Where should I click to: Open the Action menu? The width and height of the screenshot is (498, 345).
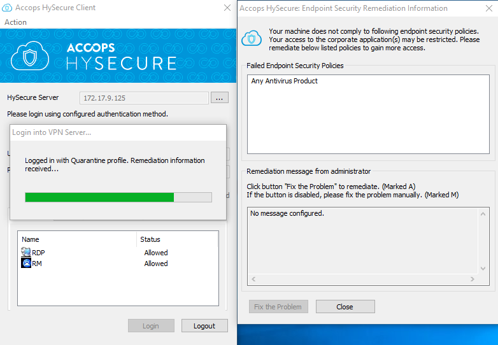click(x=15, y=22)
